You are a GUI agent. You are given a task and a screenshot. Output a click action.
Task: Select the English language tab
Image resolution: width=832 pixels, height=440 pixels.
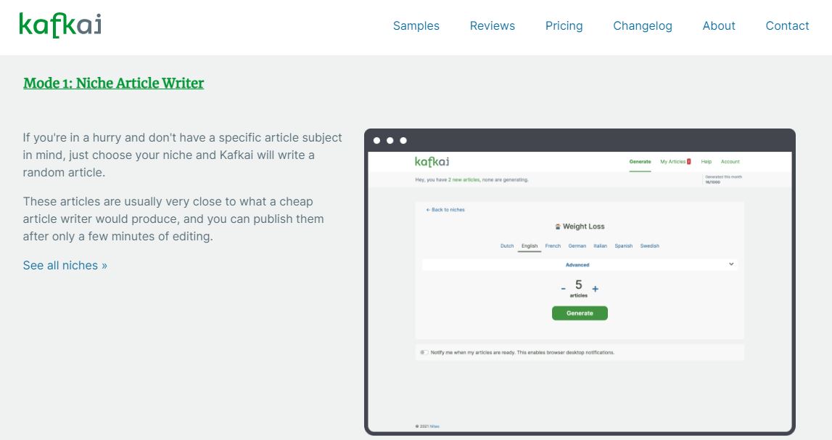pos(530,246)
